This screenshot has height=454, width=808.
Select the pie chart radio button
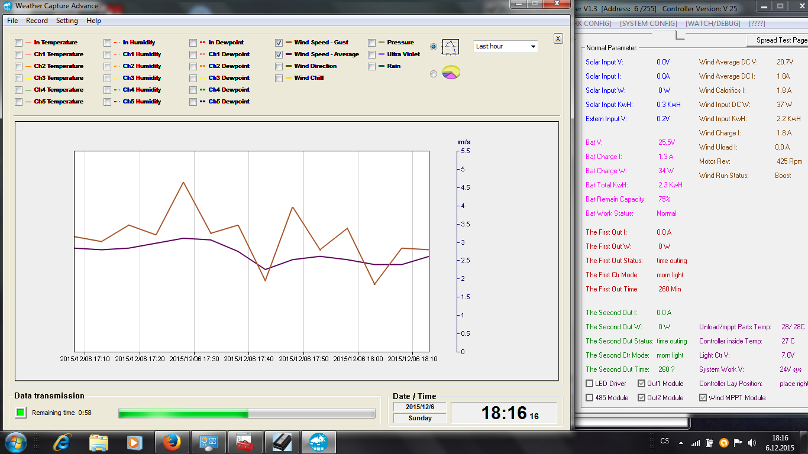434,74
